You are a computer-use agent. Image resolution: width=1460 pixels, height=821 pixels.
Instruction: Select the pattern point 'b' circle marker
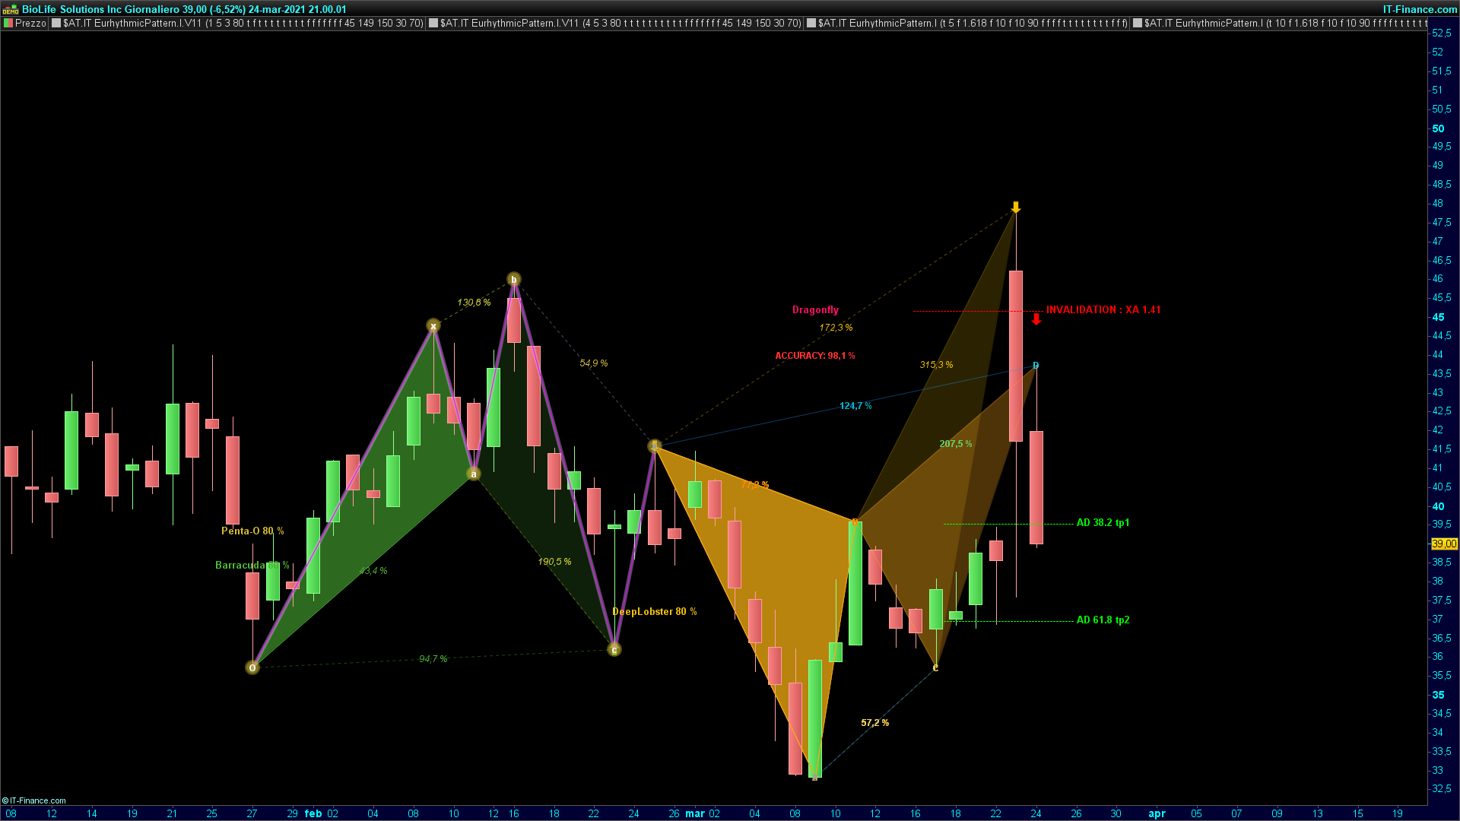pyautogui.click(x=514, y=279)
